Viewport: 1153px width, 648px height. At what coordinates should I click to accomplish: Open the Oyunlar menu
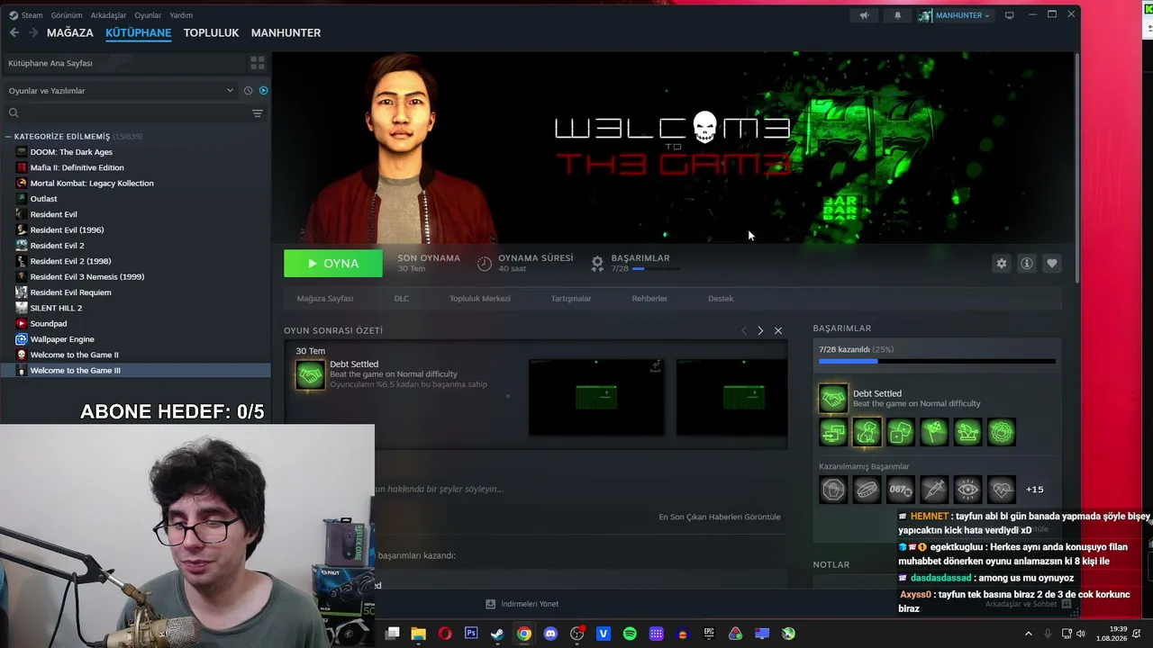click(x=148, y=15)
